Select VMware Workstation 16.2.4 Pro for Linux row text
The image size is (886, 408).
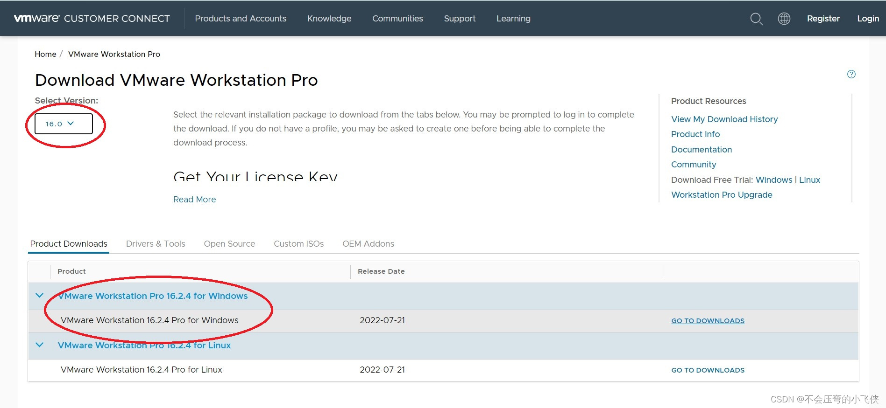pos(142,370)
